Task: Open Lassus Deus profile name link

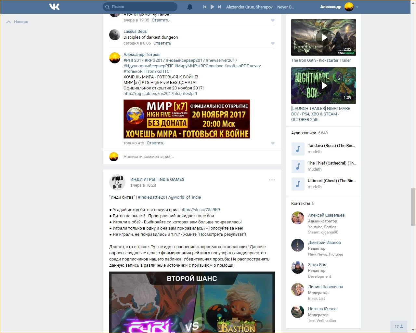Action: pyautogui.click(x=135, y=32)
